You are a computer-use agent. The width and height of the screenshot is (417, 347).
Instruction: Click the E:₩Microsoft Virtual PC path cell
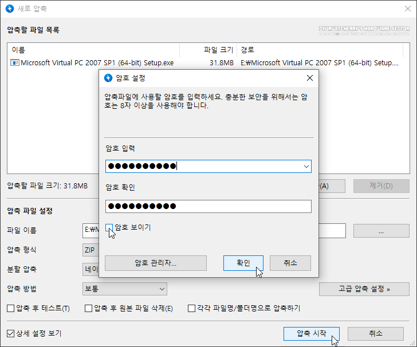point(320,63)
